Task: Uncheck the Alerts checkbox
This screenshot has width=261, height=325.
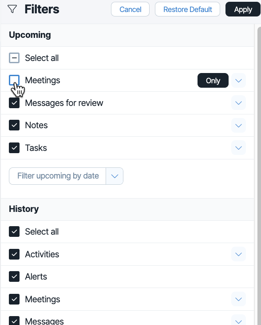Action: point(14,276)
